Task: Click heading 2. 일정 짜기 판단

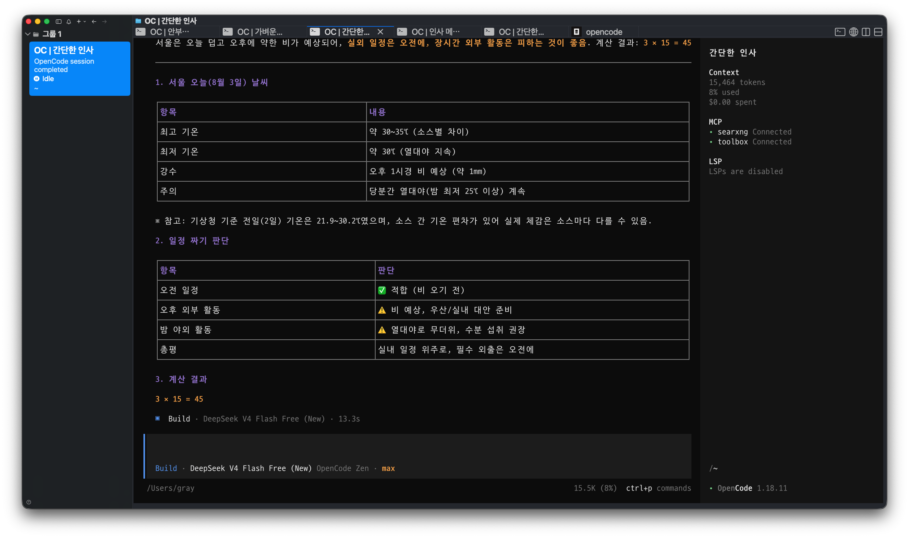Action: coord(192,241)
